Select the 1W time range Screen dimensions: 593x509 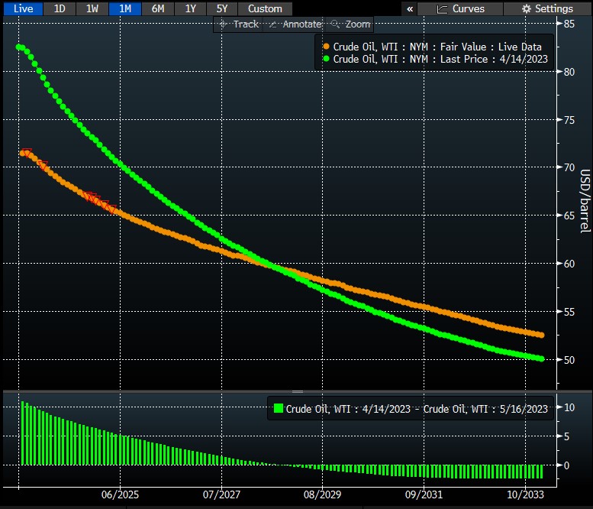(x=92, y=8)
